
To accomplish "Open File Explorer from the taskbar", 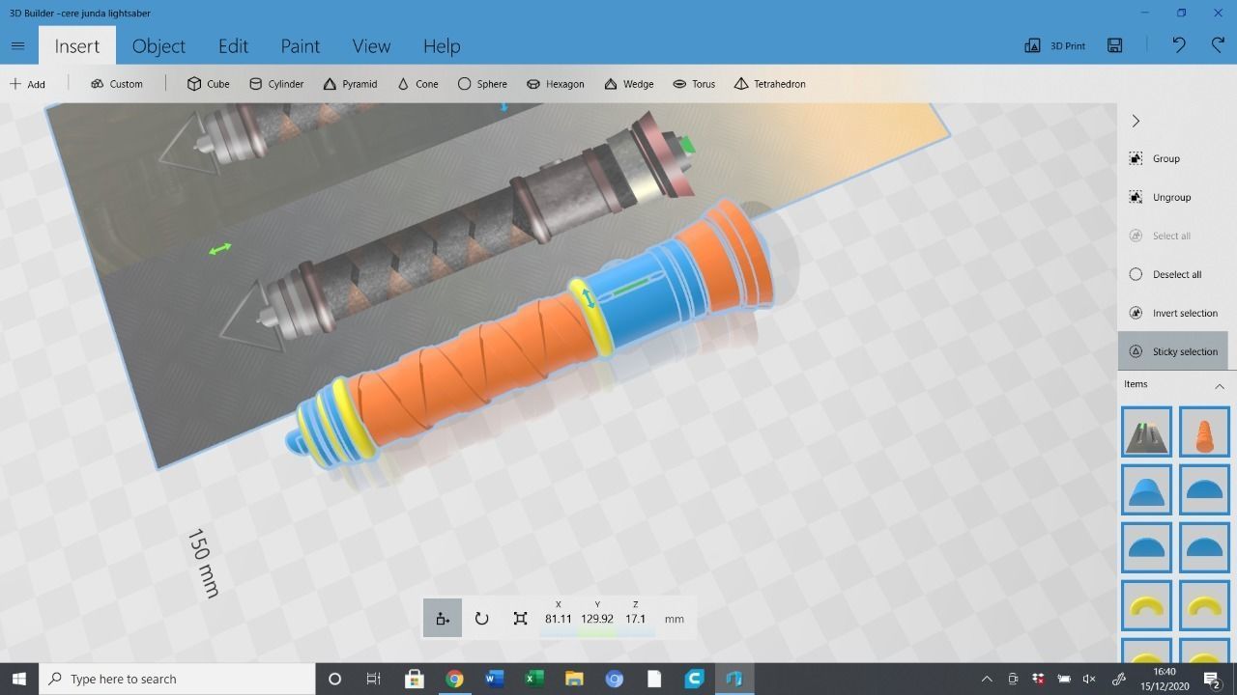I will pos(574,679).
